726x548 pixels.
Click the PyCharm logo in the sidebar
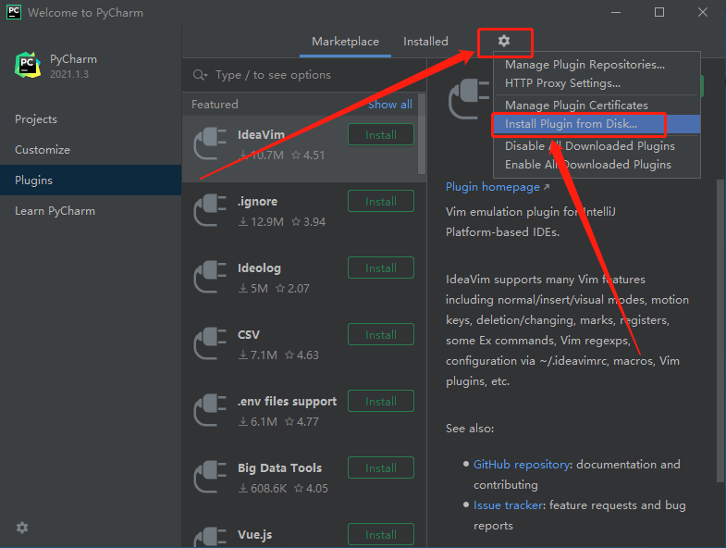point(28,65)
